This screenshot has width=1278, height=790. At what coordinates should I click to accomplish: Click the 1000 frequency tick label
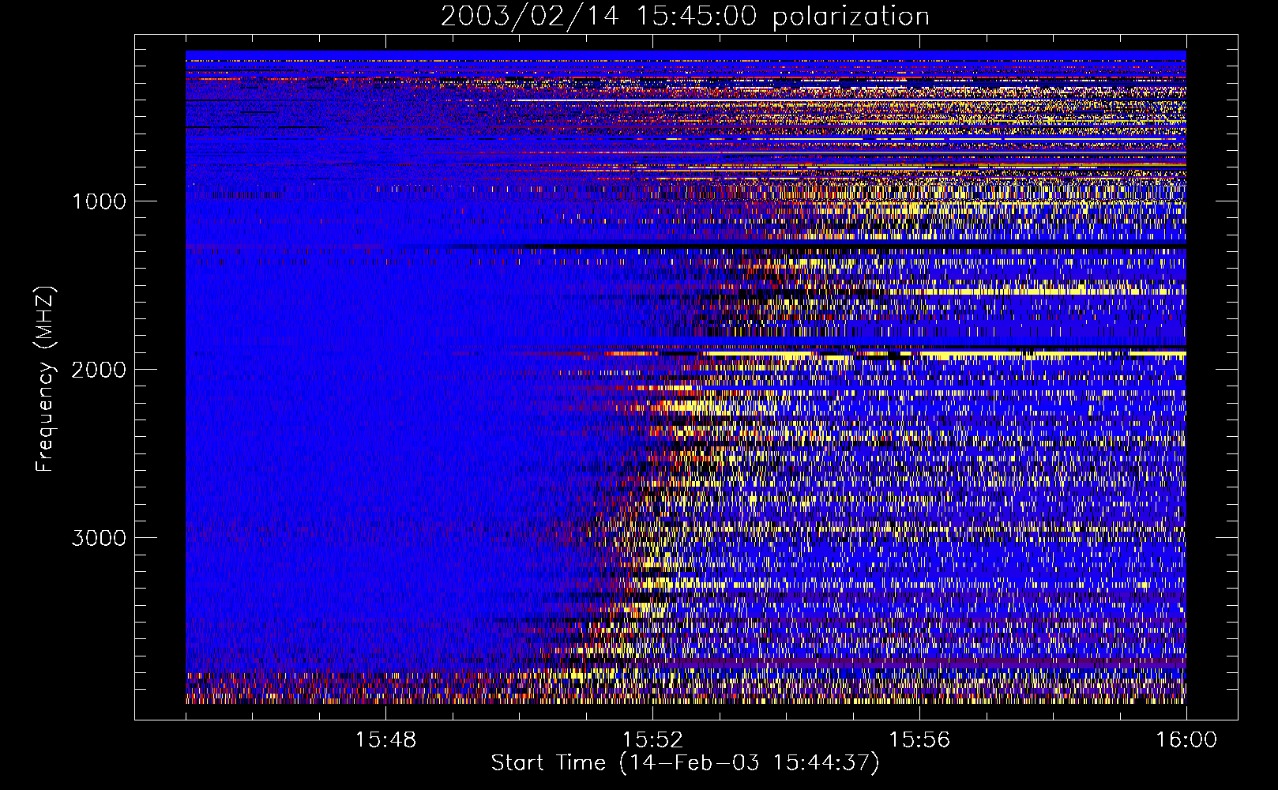click(99, 201)
